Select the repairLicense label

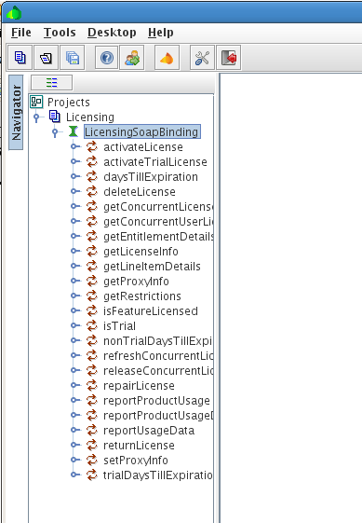[140, 386]
